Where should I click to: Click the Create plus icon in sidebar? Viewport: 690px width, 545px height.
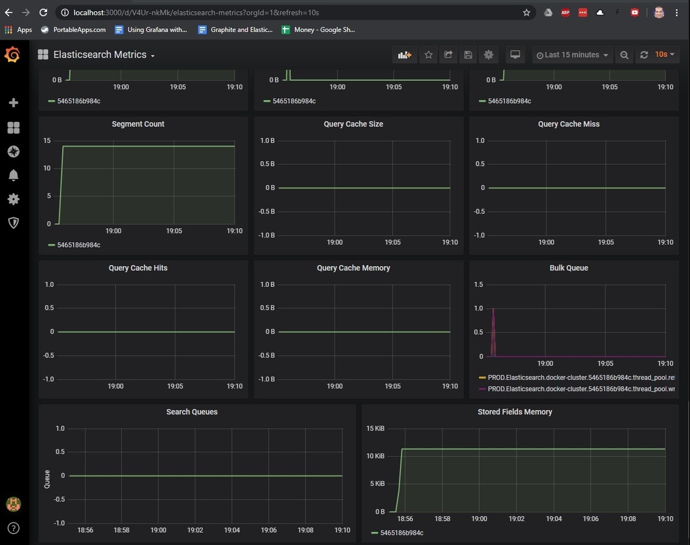[x=13, y=103]
